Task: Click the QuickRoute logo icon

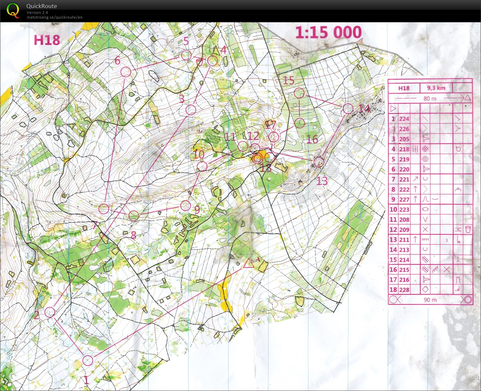Action: click(x=13, y=10)
